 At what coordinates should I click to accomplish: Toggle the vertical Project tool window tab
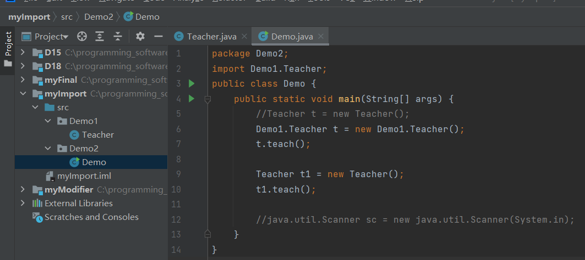(8, 50)
